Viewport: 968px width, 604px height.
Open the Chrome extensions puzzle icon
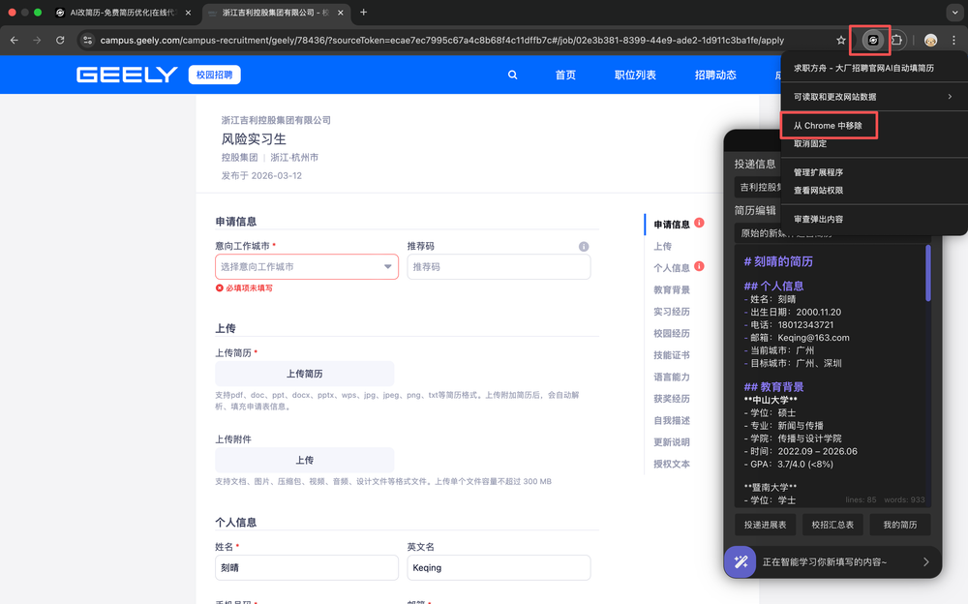click(x=897, y=40)
